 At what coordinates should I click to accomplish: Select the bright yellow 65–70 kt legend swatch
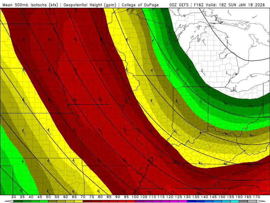79,201
